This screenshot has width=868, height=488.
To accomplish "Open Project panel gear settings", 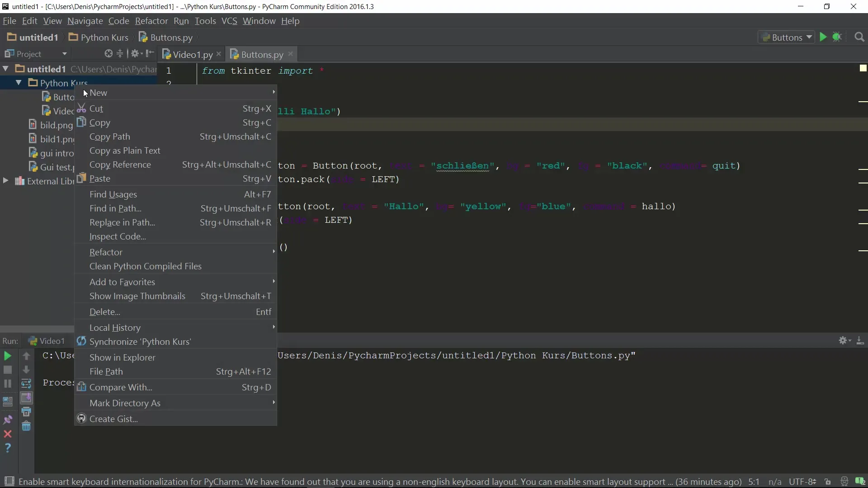I will tap(136, 54).
